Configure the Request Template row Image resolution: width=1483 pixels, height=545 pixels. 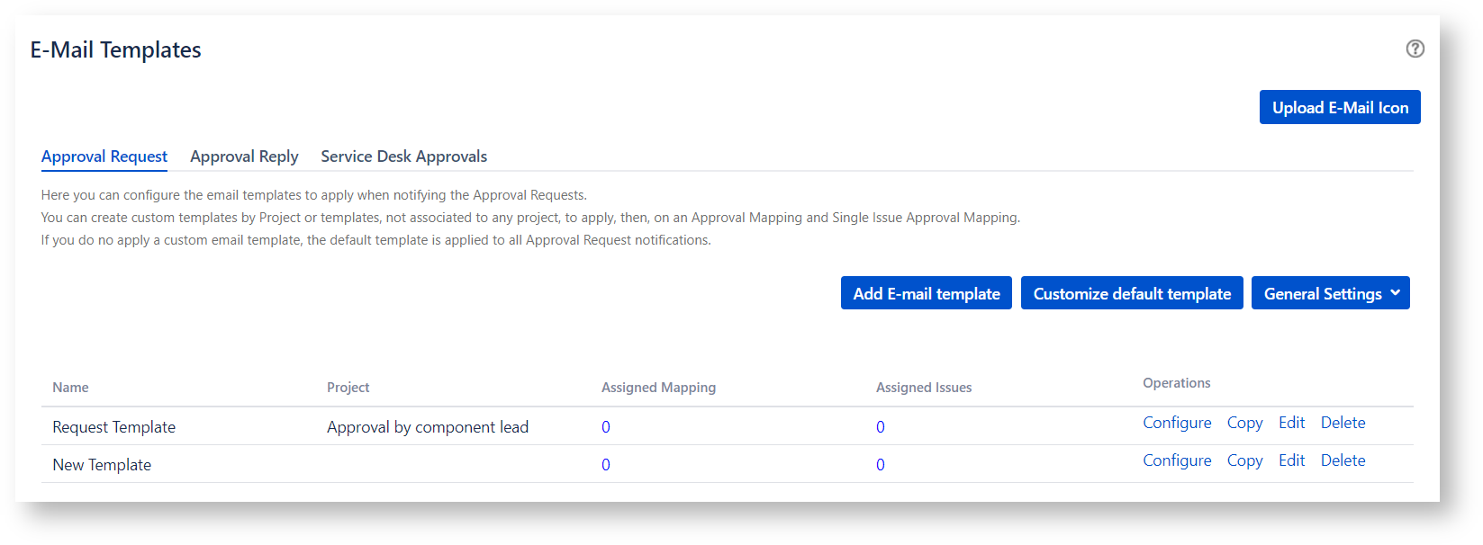click(x=1176, y=423)
